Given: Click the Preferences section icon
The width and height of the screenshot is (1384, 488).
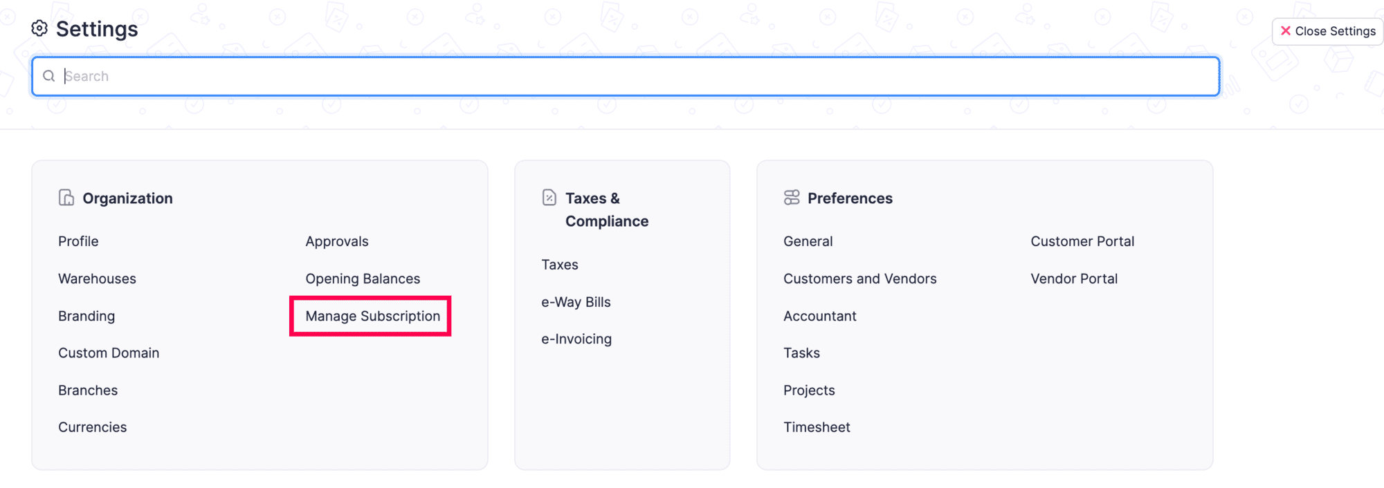Looking at the screenshot, I should (x=791, y=197).
